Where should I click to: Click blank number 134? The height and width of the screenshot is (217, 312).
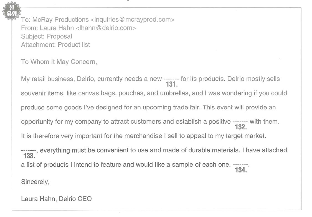pos(240,168)
